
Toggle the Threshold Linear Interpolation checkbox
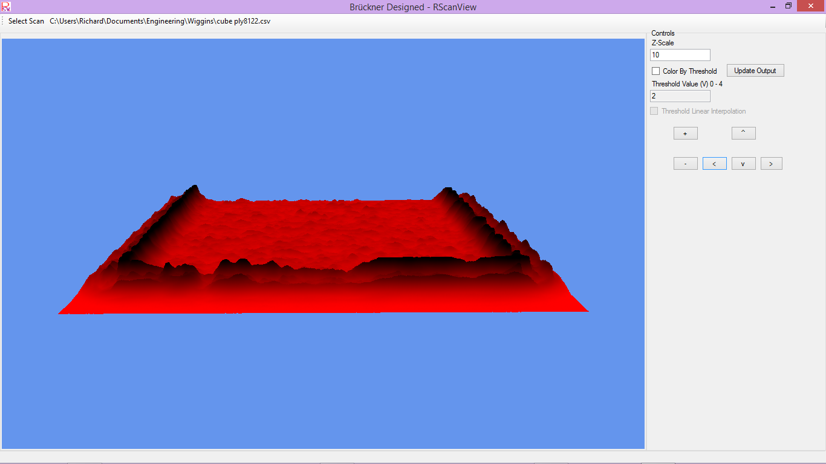tap(654, 111)
